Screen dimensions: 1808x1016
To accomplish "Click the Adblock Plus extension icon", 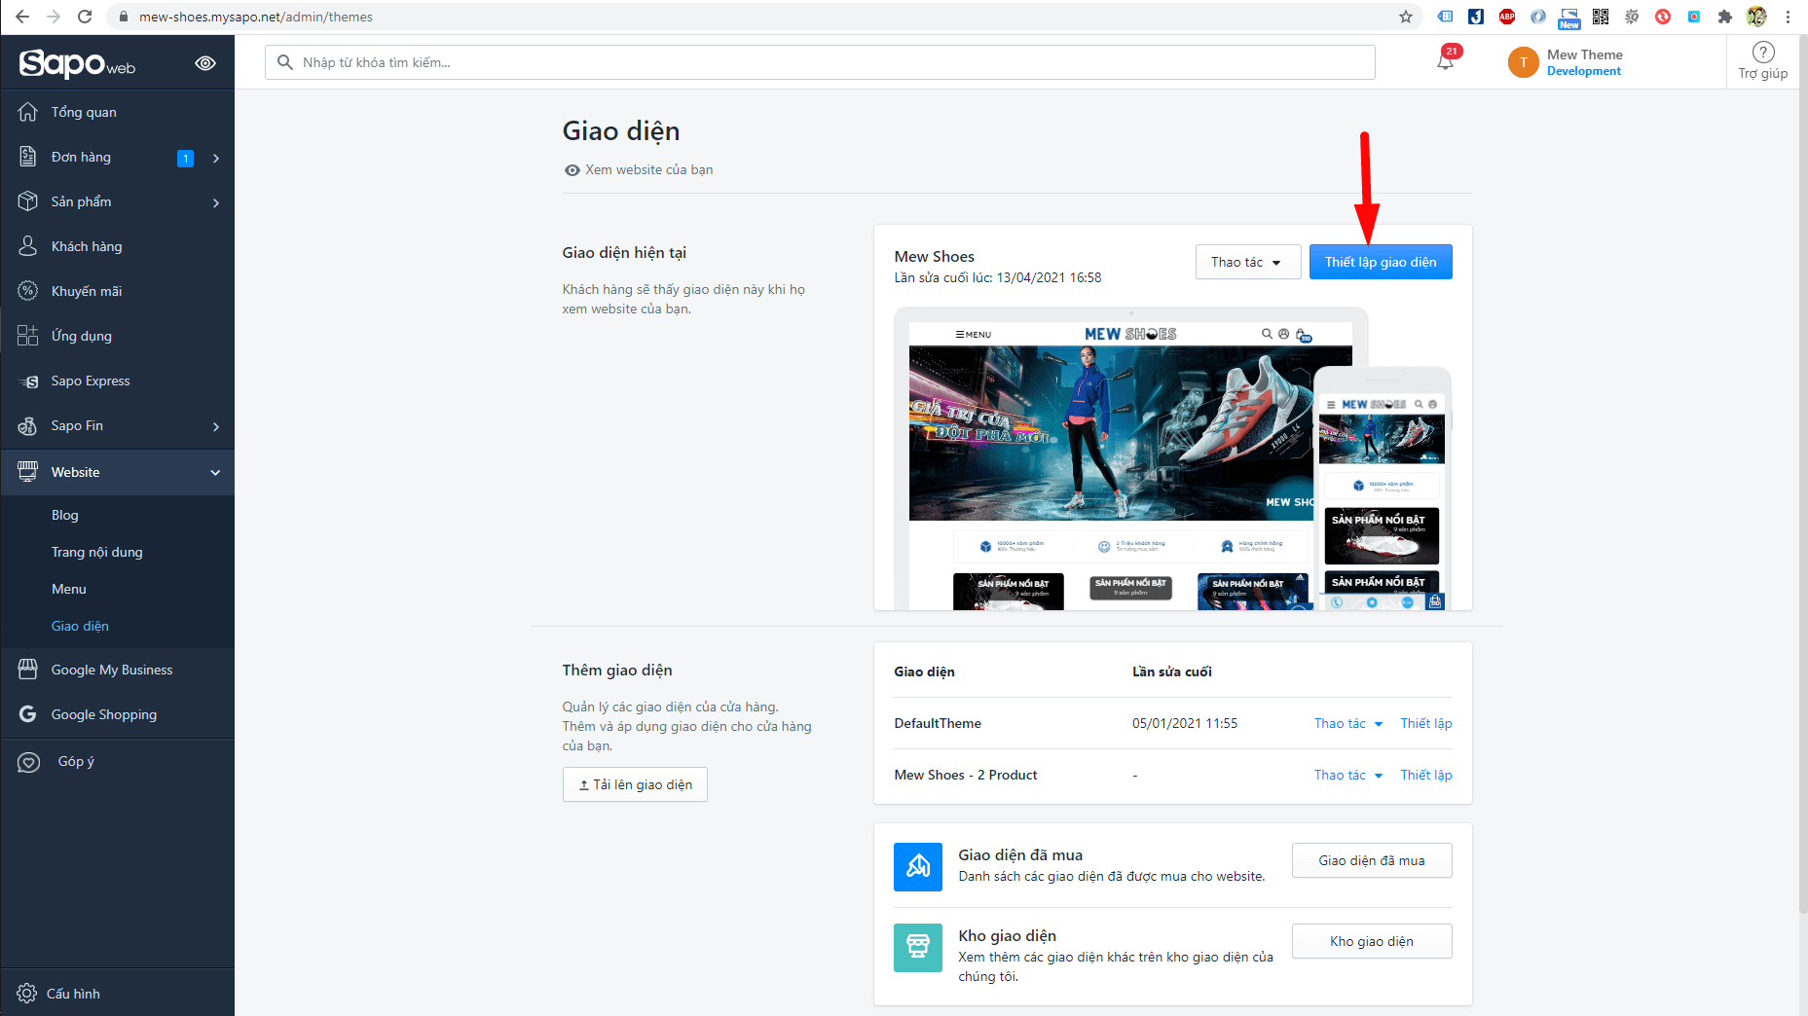I will 1507,17.
